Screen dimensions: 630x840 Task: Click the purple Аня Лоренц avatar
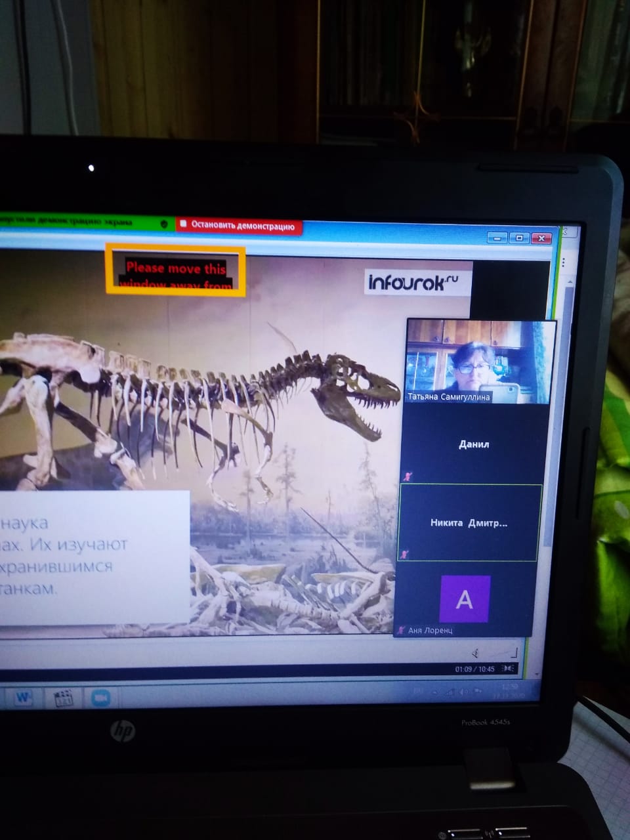(x=465, y=598)
